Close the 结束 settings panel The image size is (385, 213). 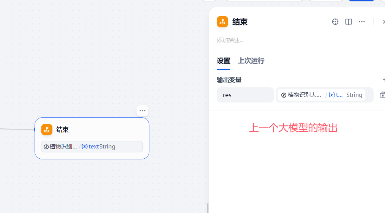pos(383,22)
